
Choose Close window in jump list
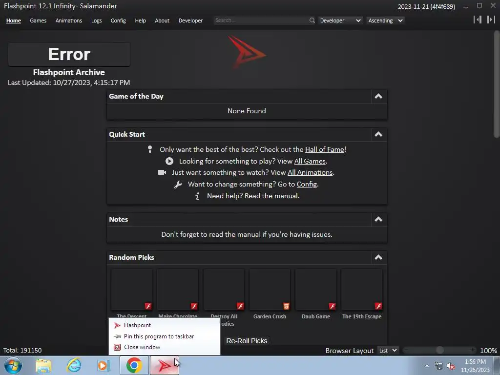(164, 347)
